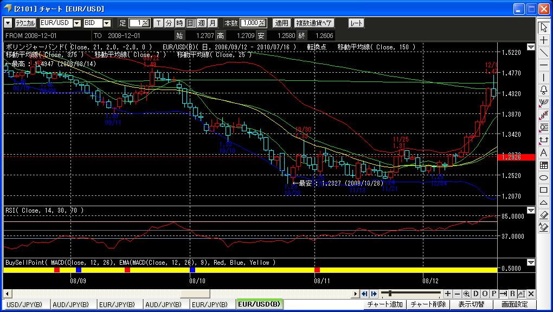Open the BID price type dropdown

pos(107,23)
